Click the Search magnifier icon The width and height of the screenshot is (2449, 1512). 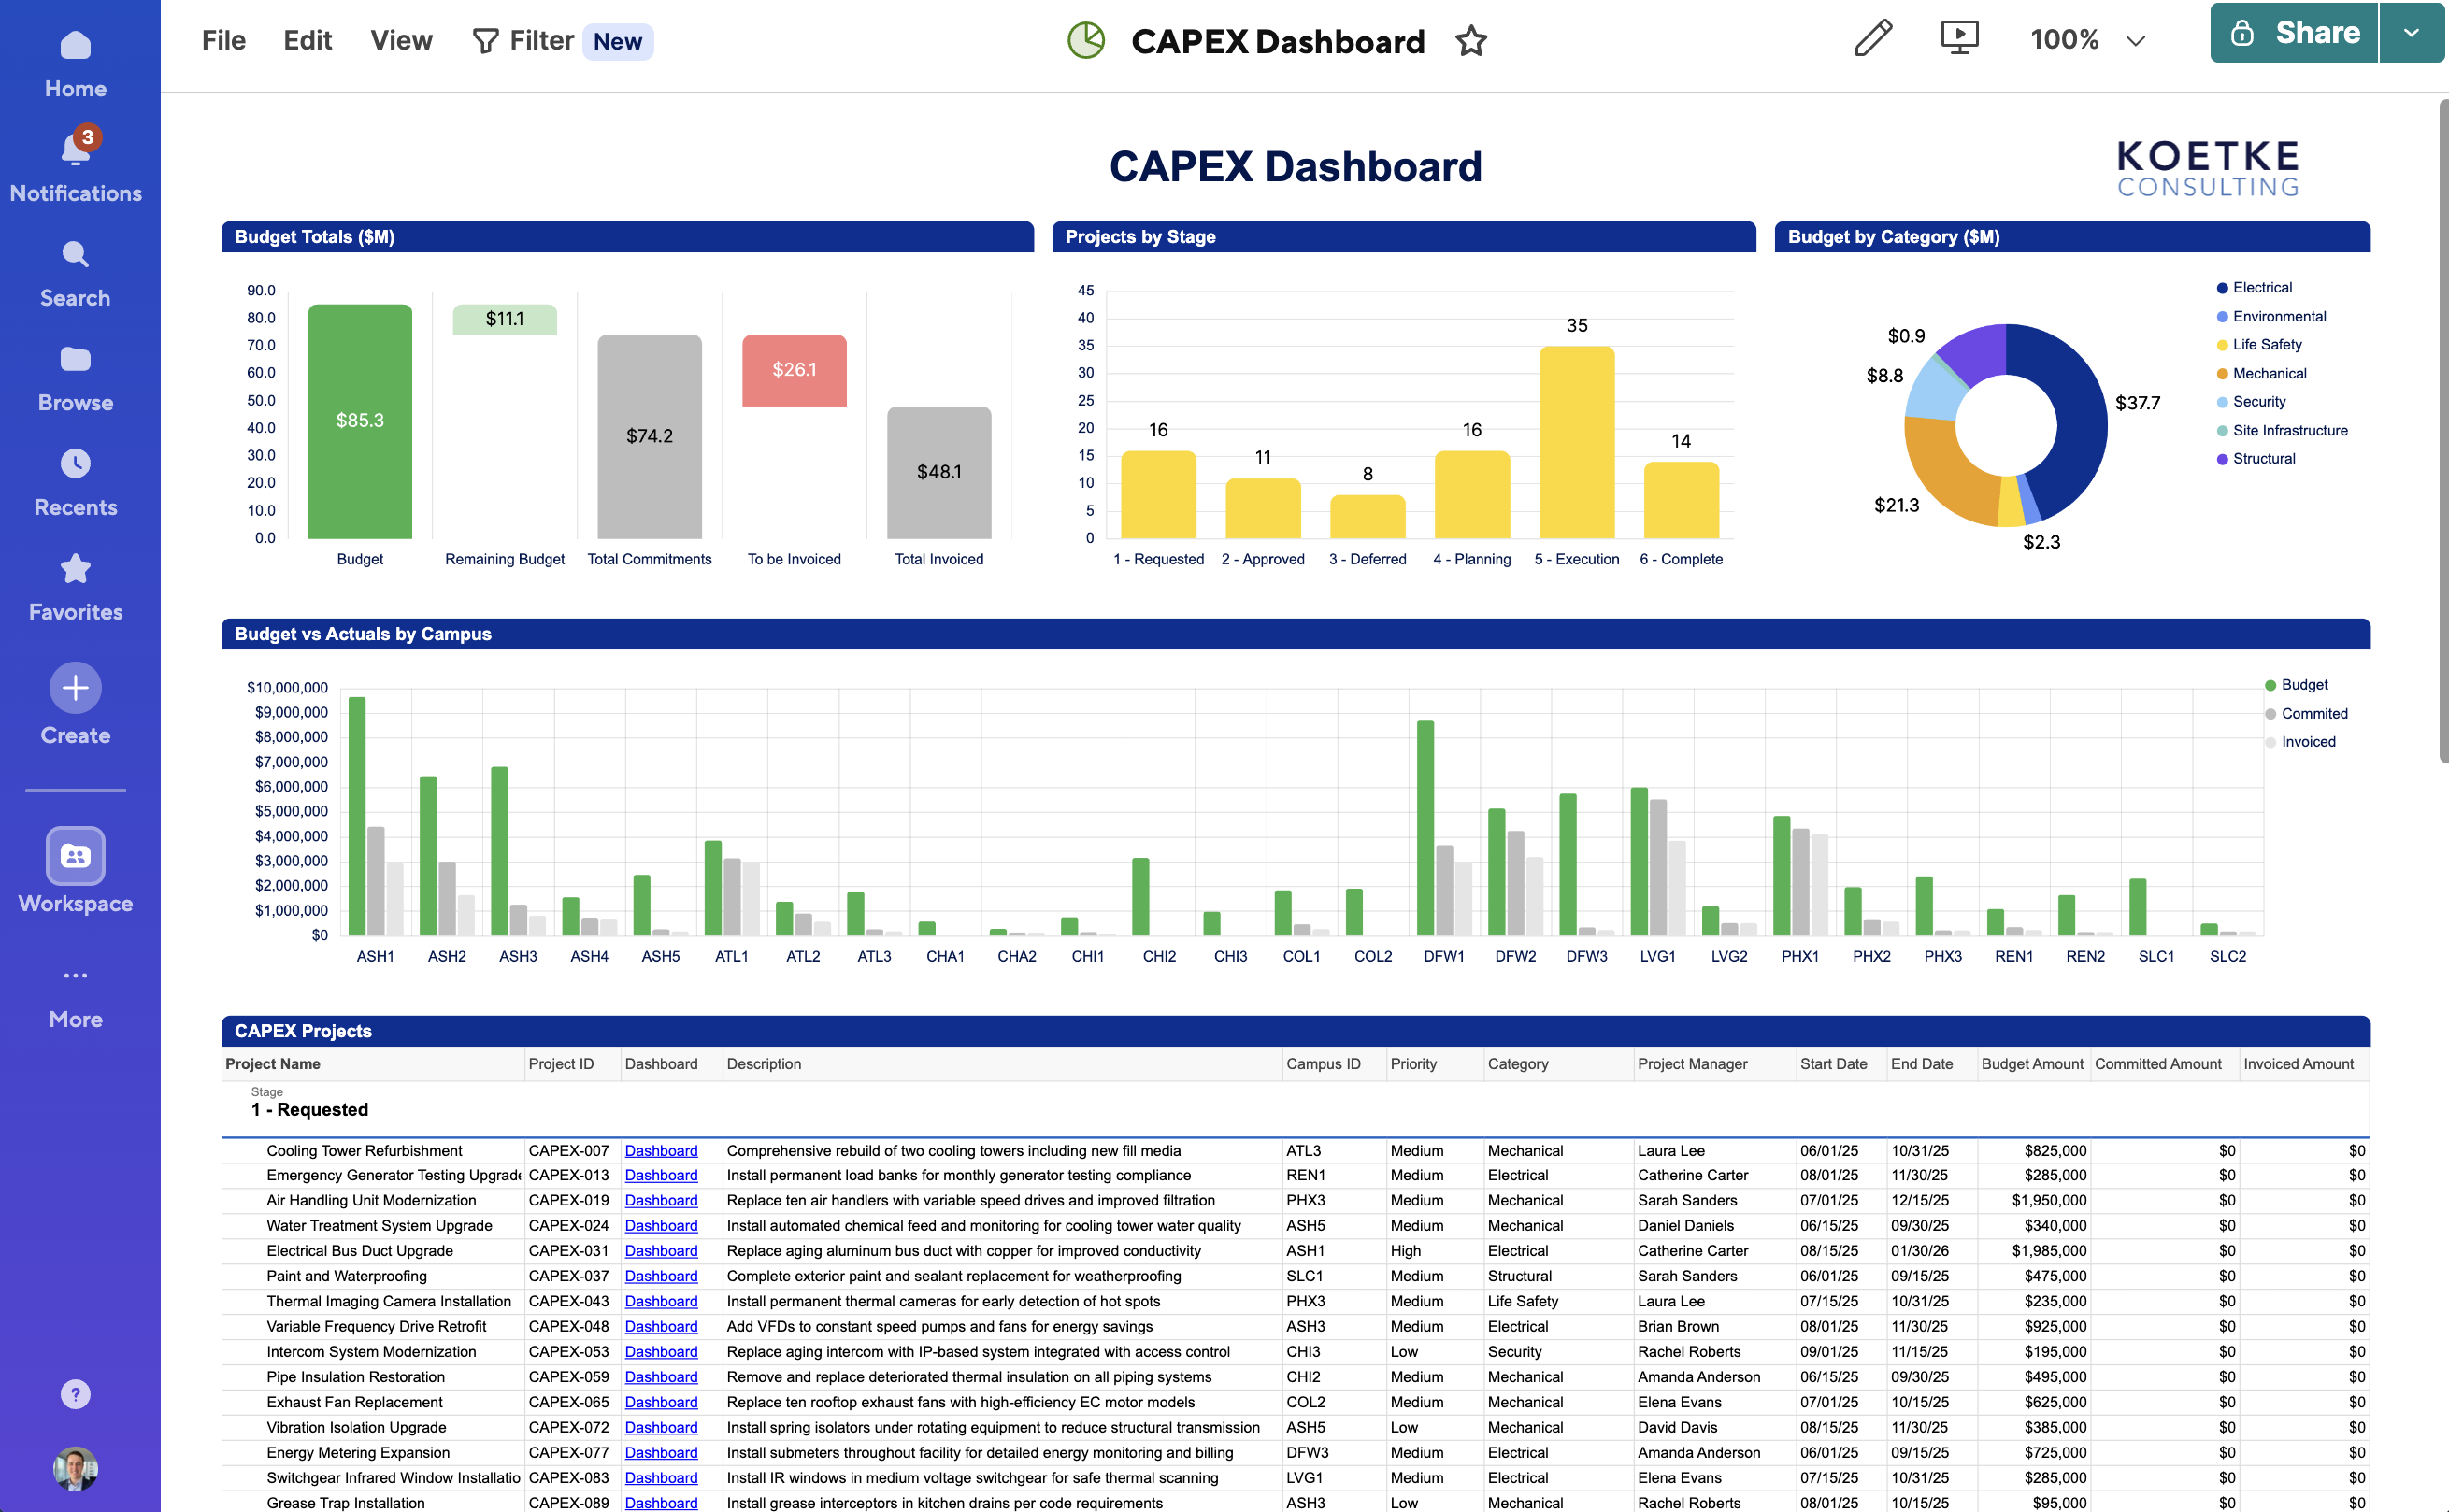(x=75, y=255)
